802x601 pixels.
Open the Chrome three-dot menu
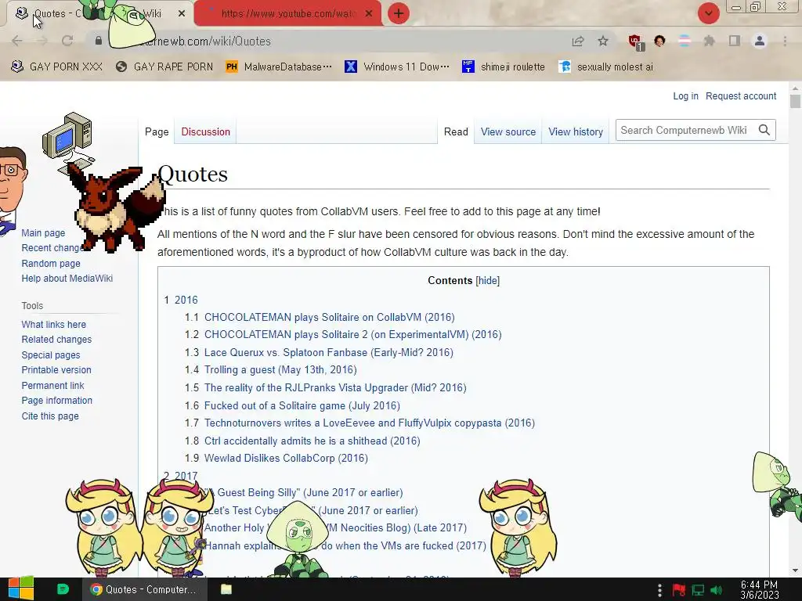(785, 41)
